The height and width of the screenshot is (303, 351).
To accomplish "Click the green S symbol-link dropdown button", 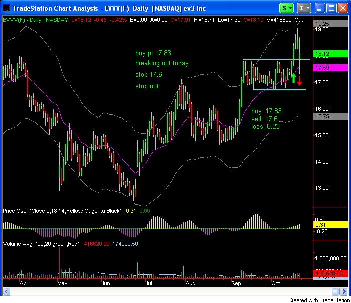I will point(286,8).
